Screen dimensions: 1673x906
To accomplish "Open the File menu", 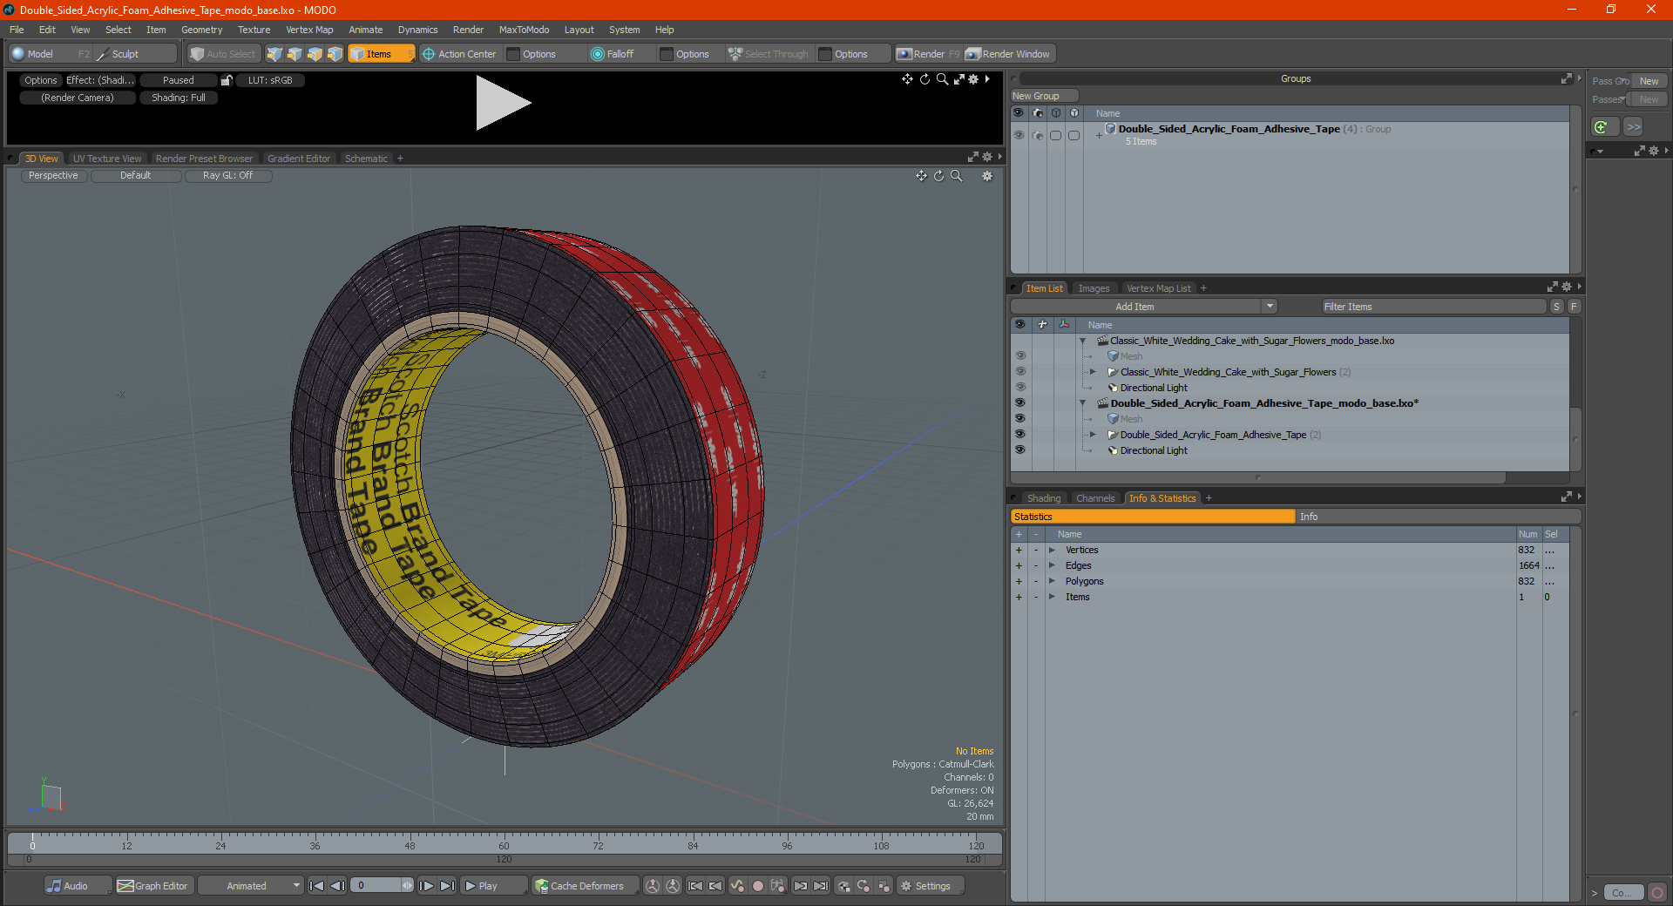I will [x=17, y=30].
